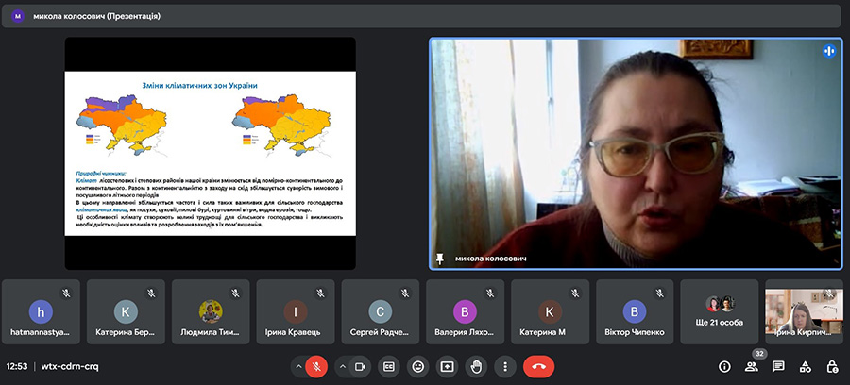Click the present screen button

click(x=447, y=366)
